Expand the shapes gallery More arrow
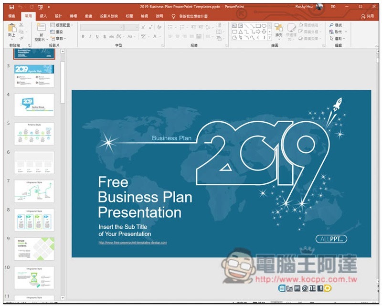 pyautogui.click(x=269, y=38)
